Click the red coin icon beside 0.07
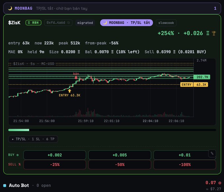224x192 pixels. coord(220,183)
